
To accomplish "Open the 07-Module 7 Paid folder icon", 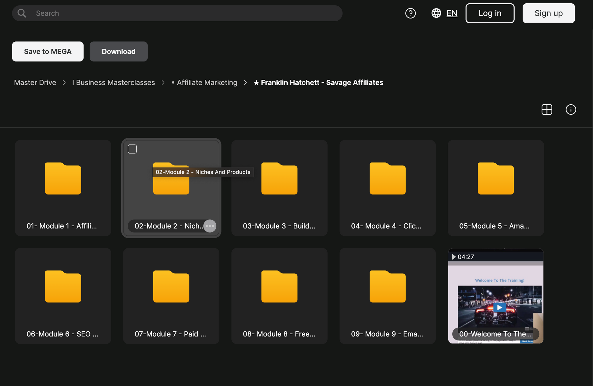I will click(171, 287).
